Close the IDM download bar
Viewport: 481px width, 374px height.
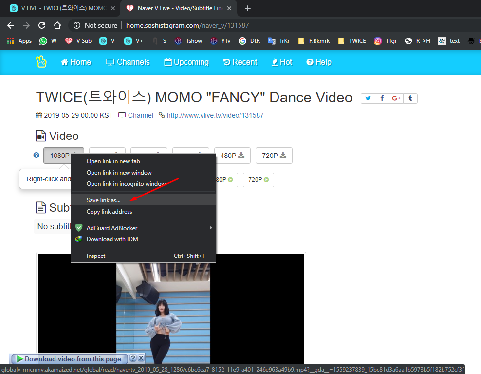[x=141, y=358]
